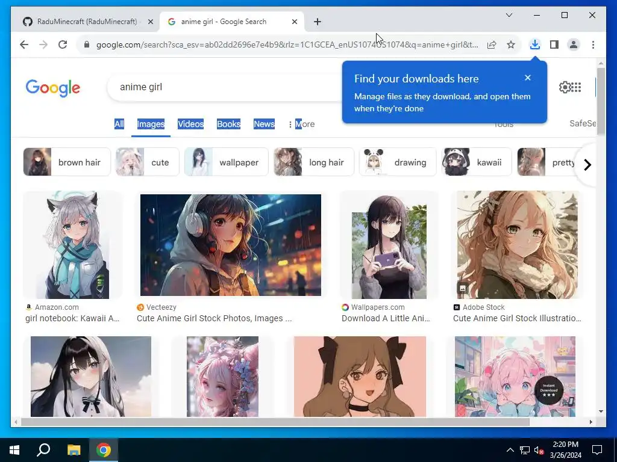
Task: Open pink-haired girl with flowers image
Action: pos(222,377)
